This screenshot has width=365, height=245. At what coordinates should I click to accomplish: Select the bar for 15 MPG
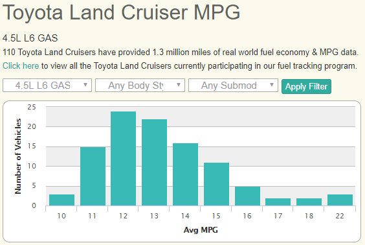[216, 184]
